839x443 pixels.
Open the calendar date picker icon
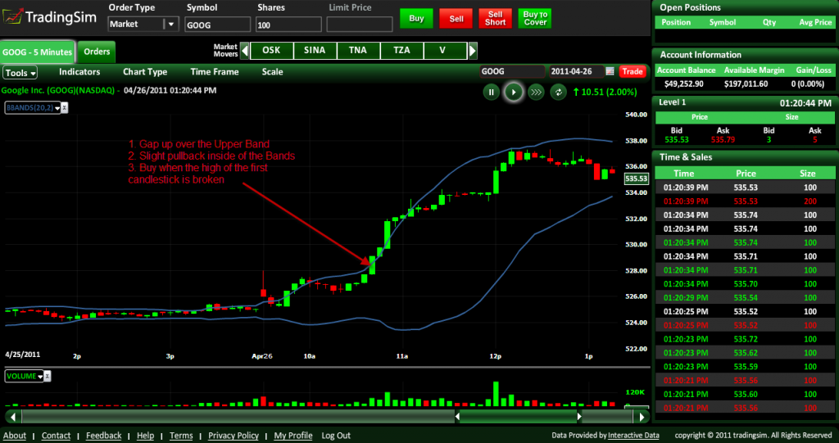tap(610, 71)
